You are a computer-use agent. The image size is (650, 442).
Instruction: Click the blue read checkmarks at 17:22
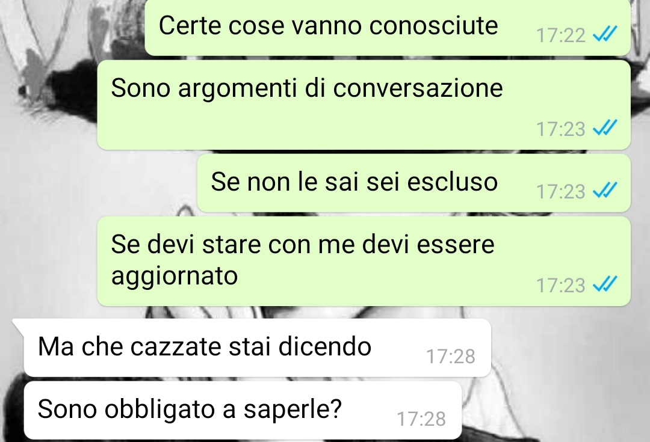(605, 34)
